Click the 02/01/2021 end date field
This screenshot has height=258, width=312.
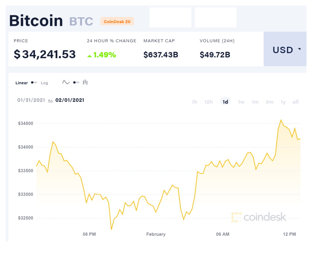tap(70, 100)
